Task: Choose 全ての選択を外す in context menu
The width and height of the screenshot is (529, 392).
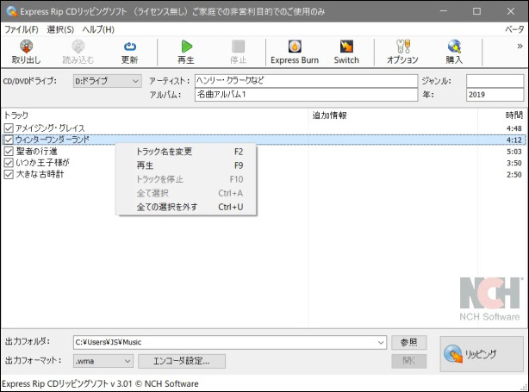Action: point(186,207)
